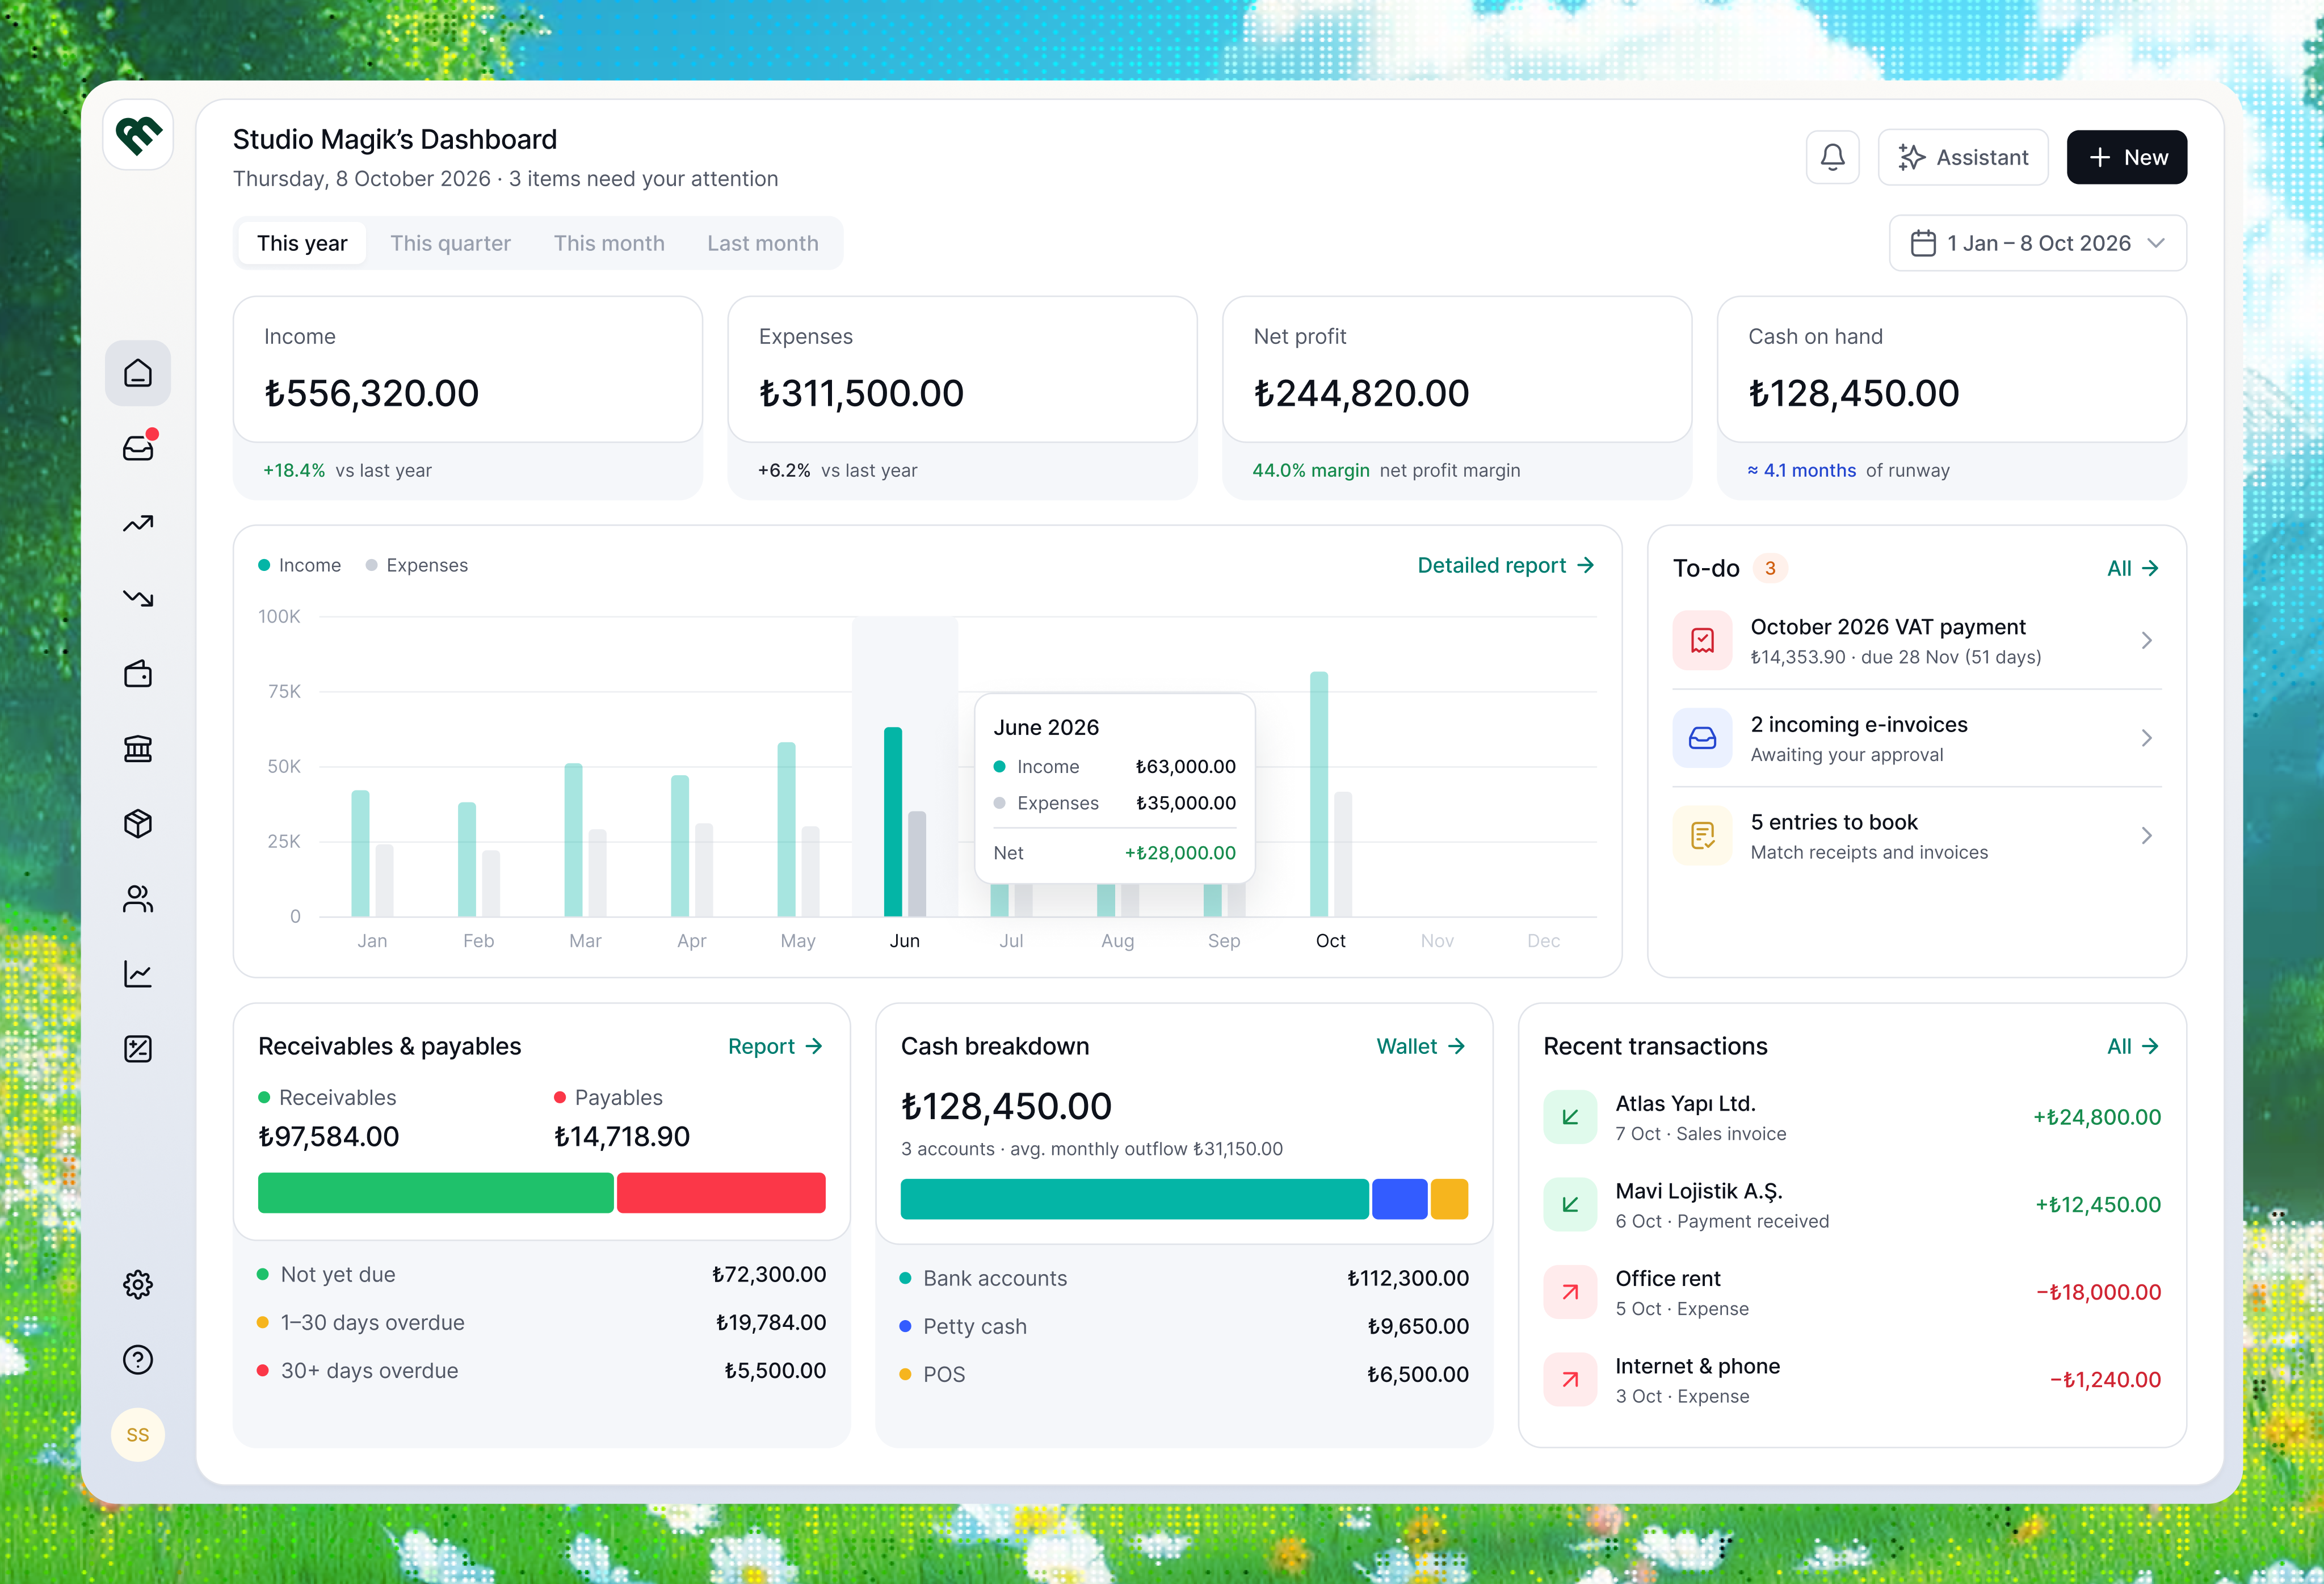
Task: Click the green receivables bar segment
Action: pos(435,1193)
